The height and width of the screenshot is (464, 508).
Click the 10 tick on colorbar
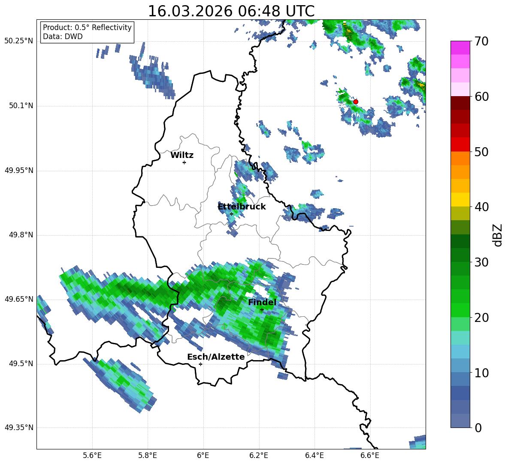click(481, 373)
